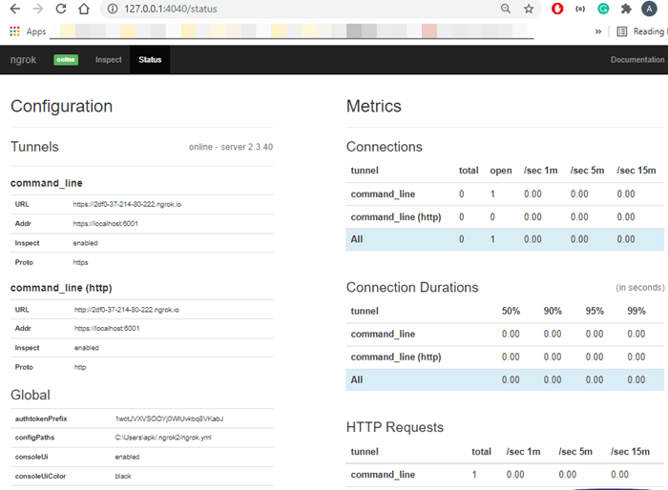Expand hidden bookmarks with double chevron
Viewport: 668px width, 490px height.
coord(598,31)
